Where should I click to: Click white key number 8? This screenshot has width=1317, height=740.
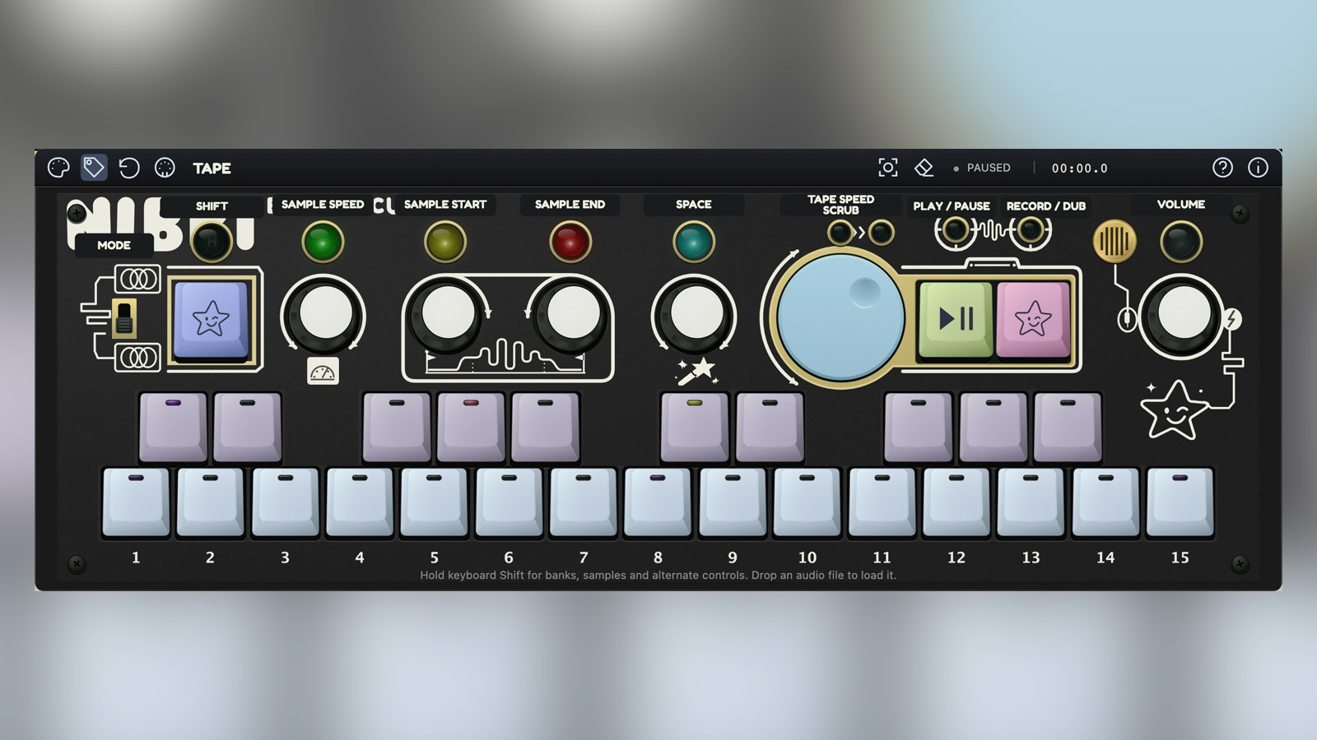(658, 502)
